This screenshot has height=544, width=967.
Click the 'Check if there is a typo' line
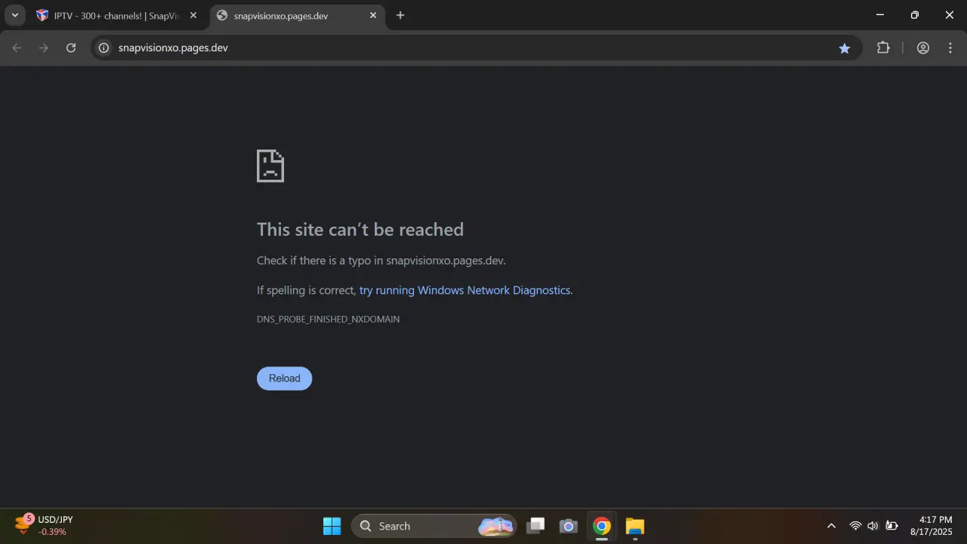click(x=382, y=261)
